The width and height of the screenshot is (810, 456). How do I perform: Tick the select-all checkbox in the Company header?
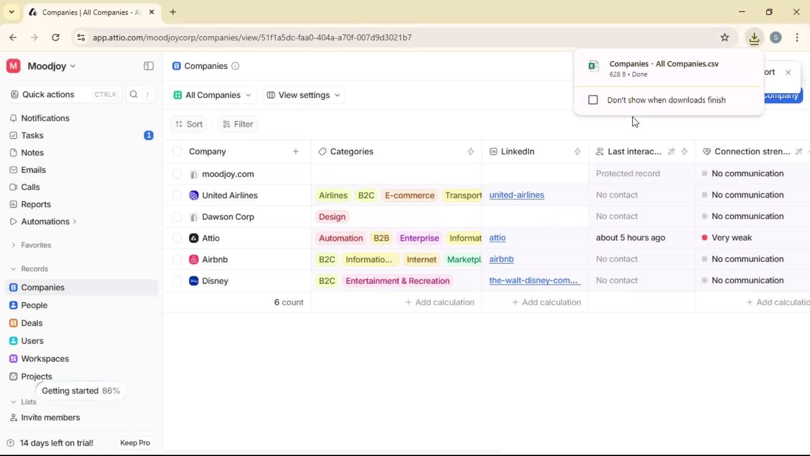point(177,151)
